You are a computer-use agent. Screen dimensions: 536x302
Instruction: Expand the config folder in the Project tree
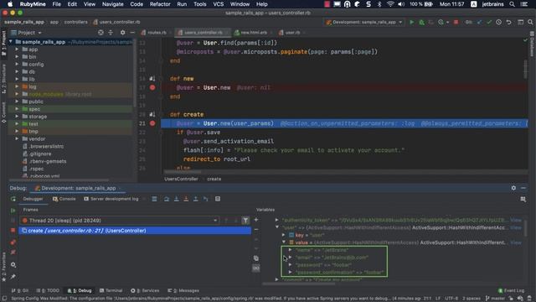tap(17, 65)
